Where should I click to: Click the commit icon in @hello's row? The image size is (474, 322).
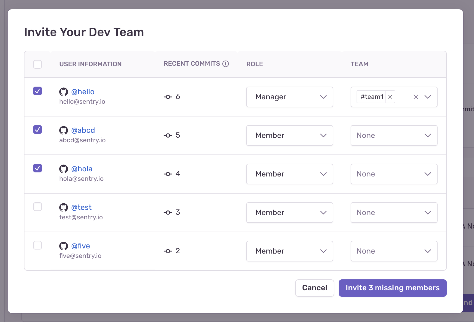point(168,97)
